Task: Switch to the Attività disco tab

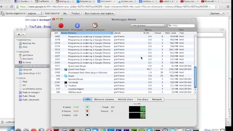Action: [125, 99]
